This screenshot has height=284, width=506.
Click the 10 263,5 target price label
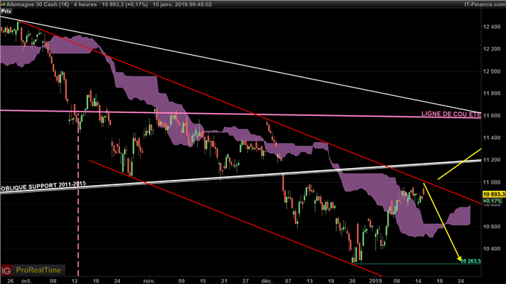(471, 261)
